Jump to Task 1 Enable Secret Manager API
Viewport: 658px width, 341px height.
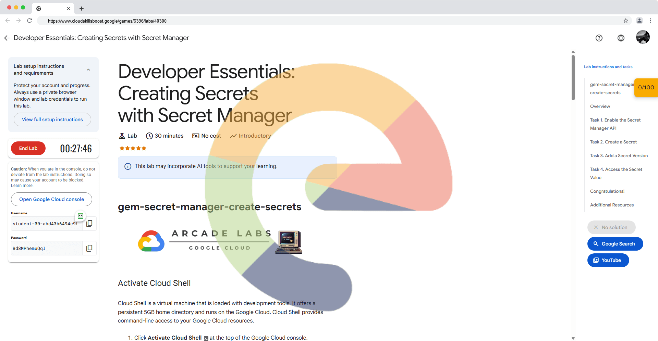click(615, 124)
